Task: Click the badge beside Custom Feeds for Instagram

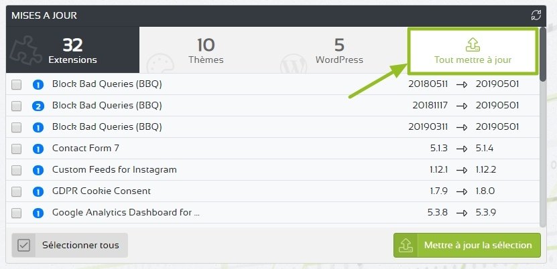Action: 38,171
